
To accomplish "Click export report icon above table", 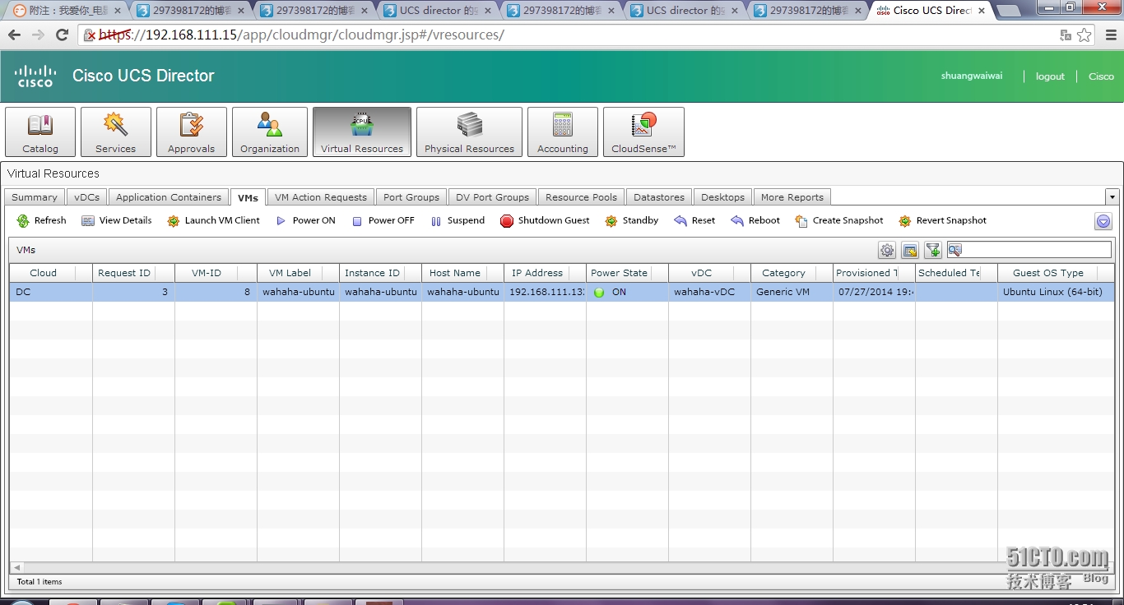I will (910, 251).
